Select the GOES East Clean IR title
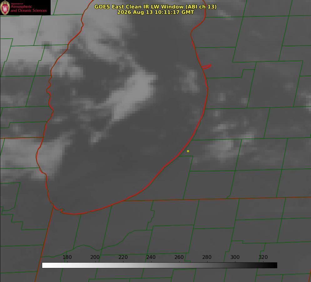 tap(156, 7)
